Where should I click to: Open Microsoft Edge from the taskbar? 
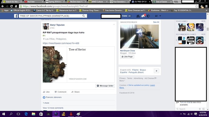click(x=26, y=114)
